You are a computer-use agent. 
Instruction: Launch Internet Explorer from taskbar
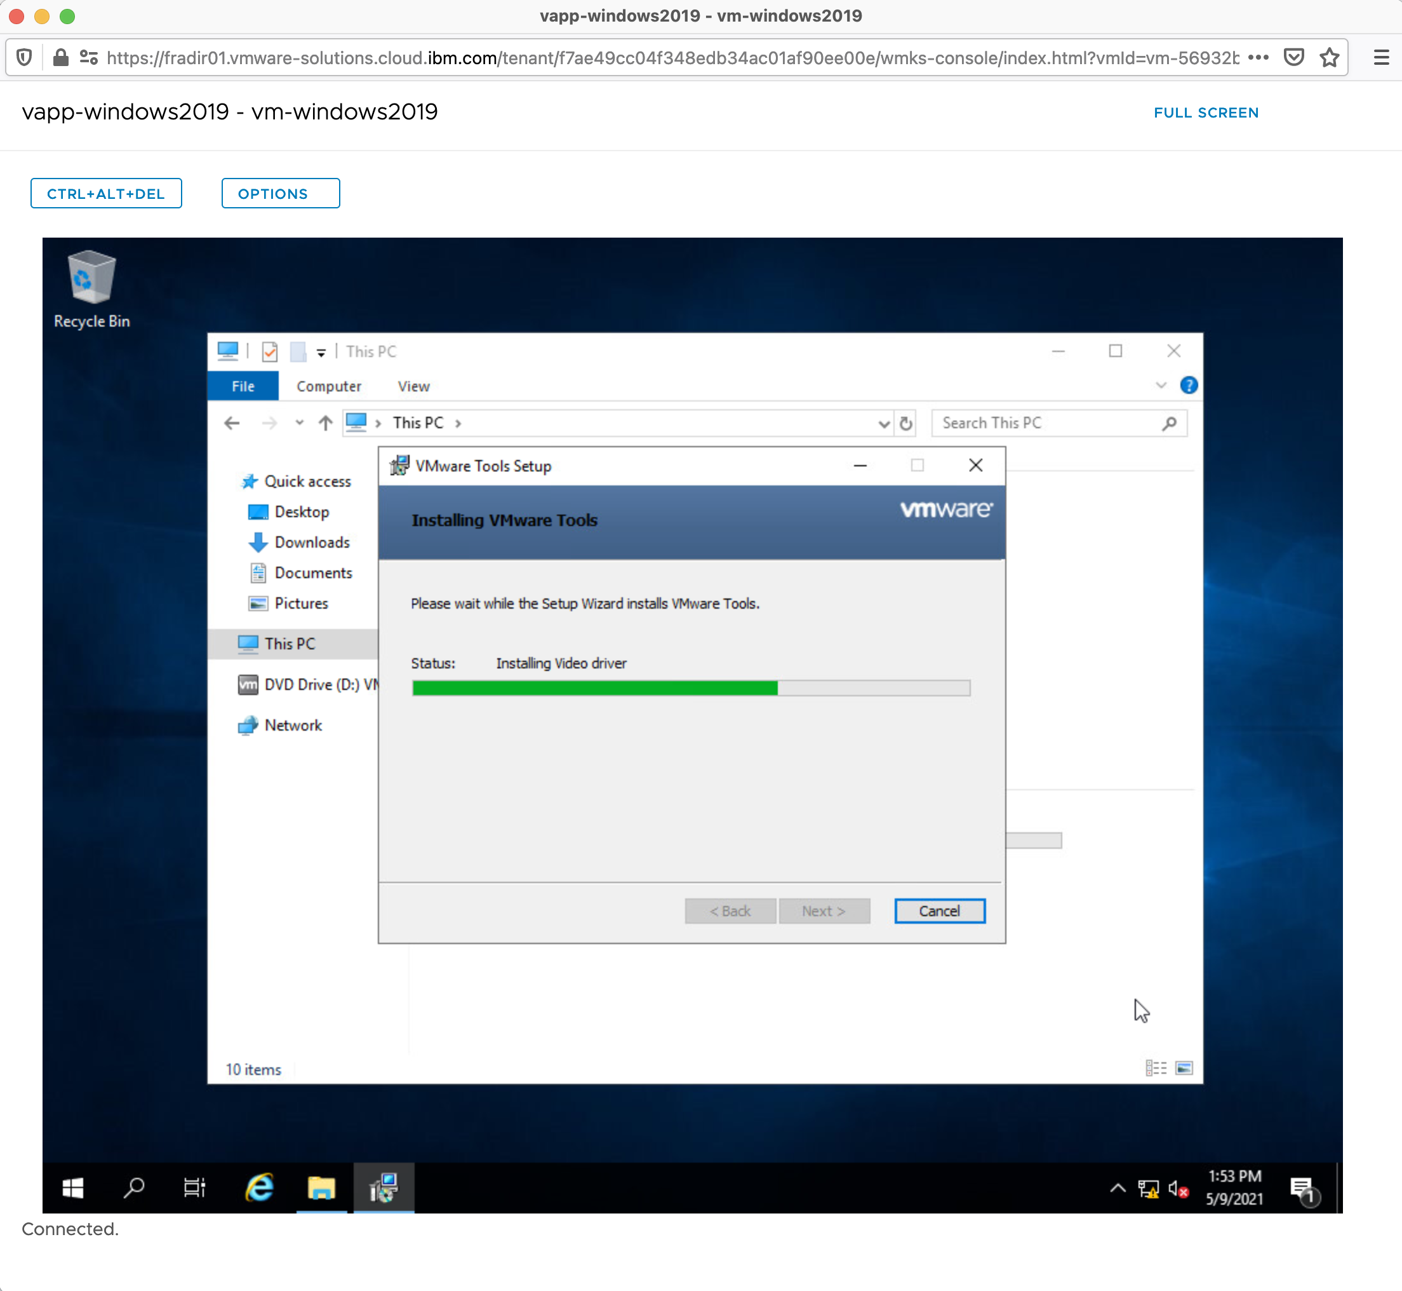click(259, 1187)
